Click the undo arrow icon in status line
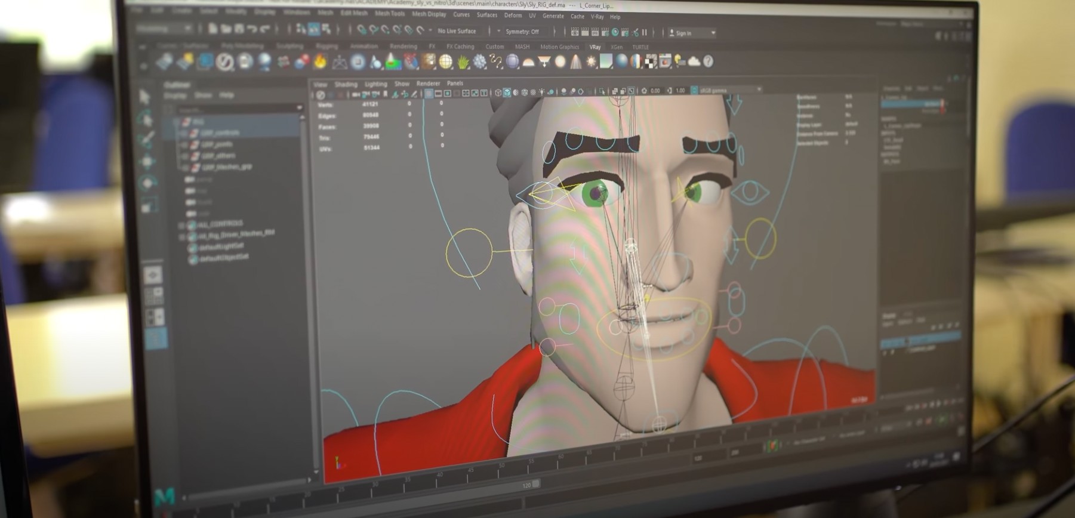This screenshot has height=518, width=1075. click(252, 29)
